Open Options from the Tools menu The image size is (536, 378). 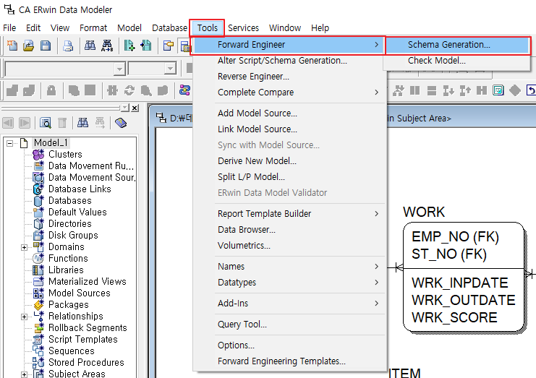tap(289, 345)
